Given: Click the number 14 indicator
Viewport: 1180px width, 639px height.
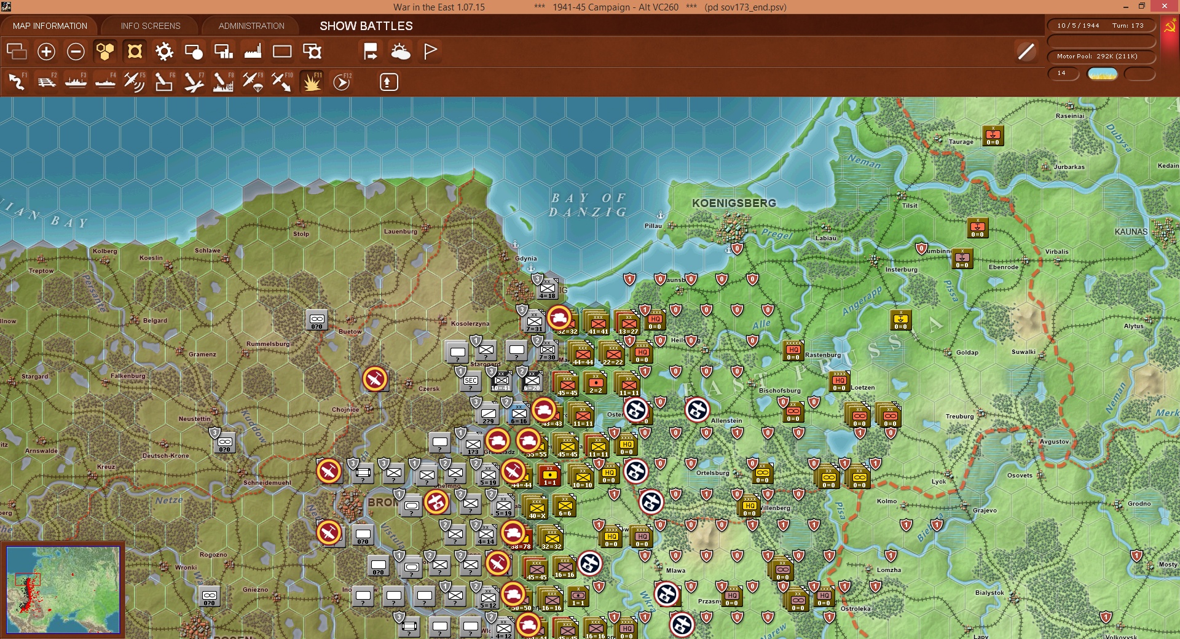Looking at the screenshot, I should tap(1063, 74).
